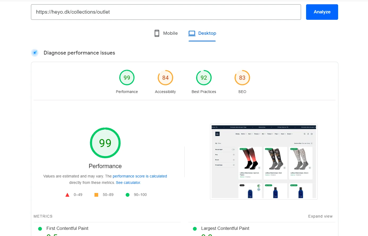Screen dimensions: 368x236
Task: Click the desktop laptop icon
Action: pyautogui.click(x=192, y=33)
